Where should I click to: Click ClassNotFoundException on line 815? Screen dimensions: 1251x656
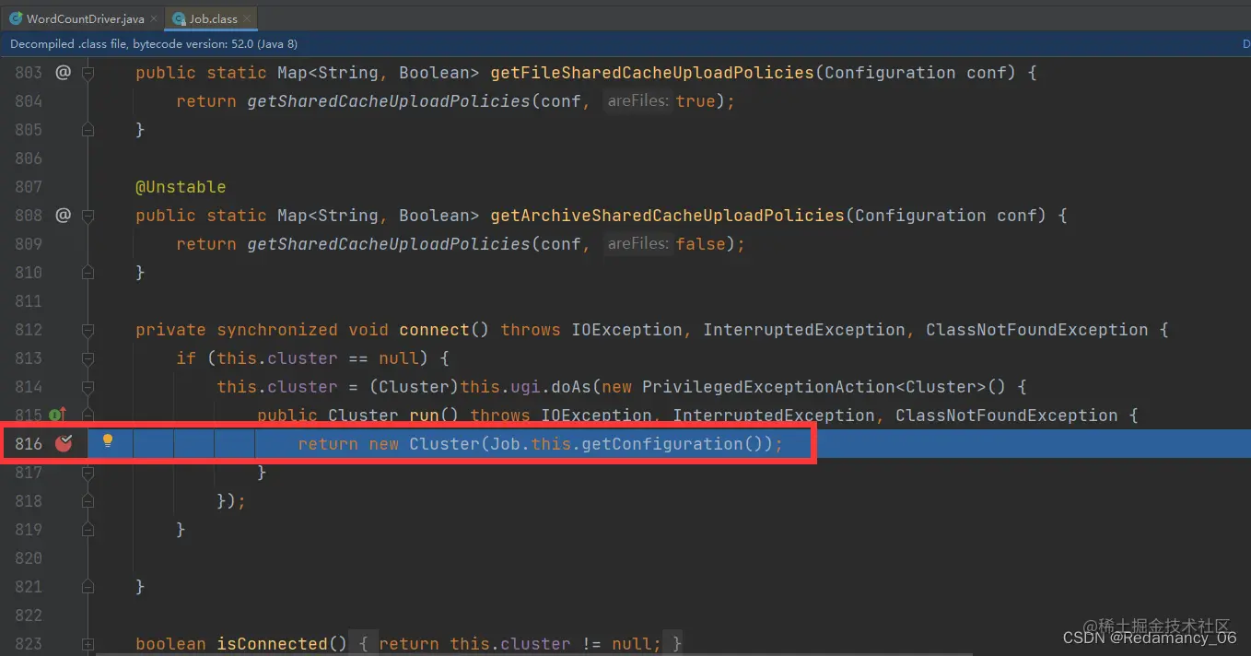(x=1006, y=416)
